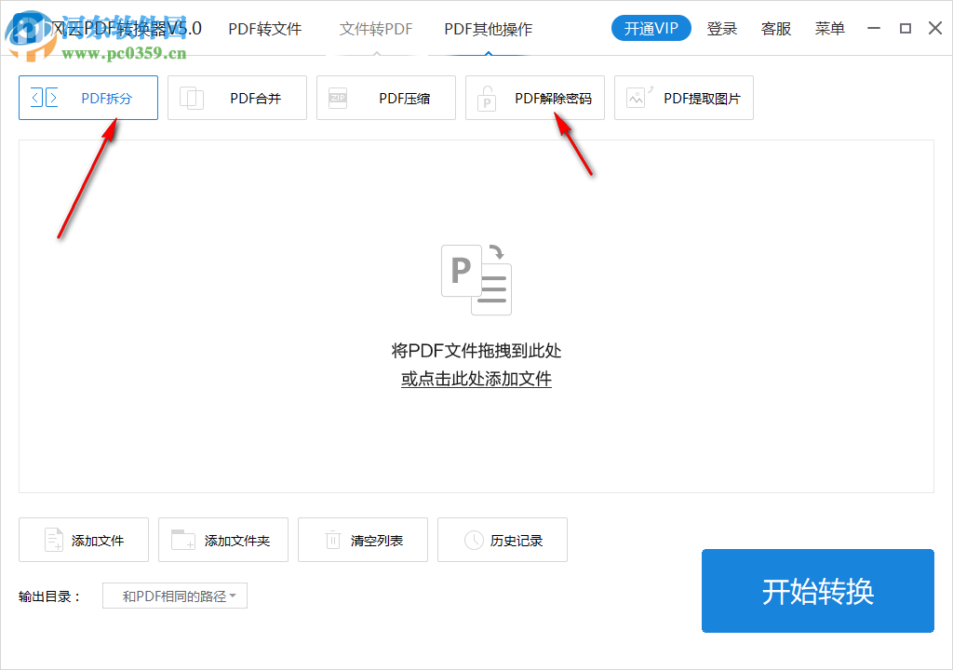Click the 添加文件 add-file document icon
This screenshot has height=670, width=953.
point(54,540)
